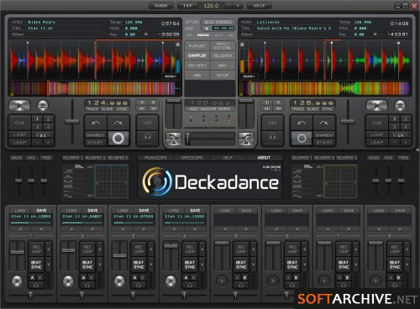This screenshot has height=309, width=420.
Task: Toggle headphone monitoring on the right deck
Action: coord(272,136)
